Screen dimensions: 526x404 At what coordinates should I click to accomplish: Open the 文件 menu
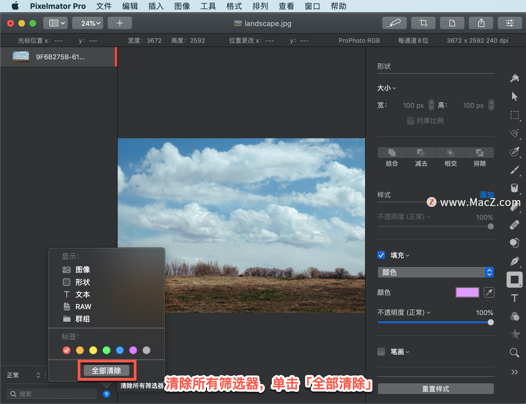coord(104,6)
